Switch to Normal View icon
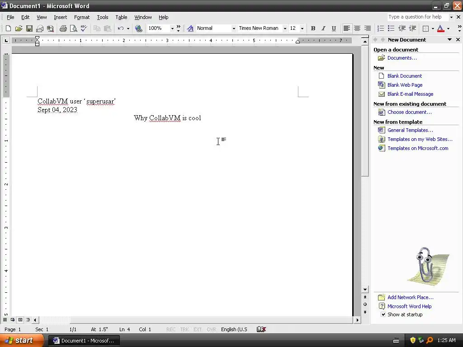 [5, 319]
